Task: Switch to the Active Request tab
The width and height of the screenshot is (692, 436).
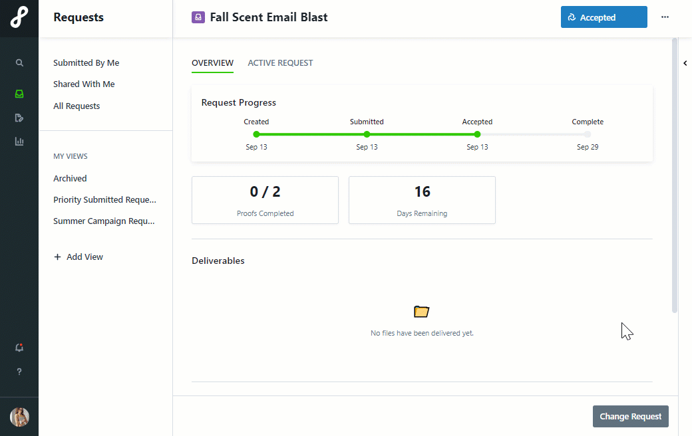Action: coord(280,63)
